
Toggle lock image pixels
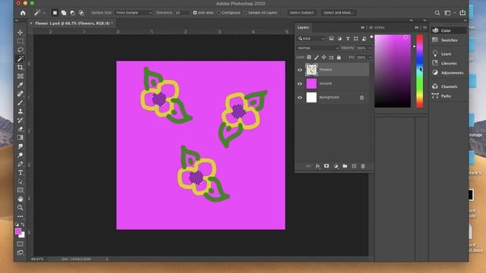pyautogui.click(x=316, y=58)
